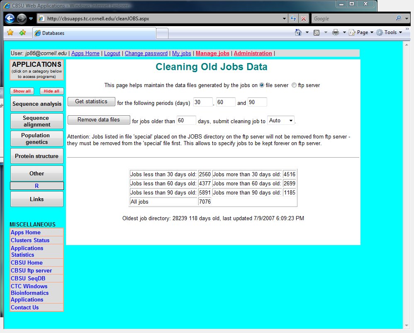Click the Add to Favorites icon

[x=22, y=33]
